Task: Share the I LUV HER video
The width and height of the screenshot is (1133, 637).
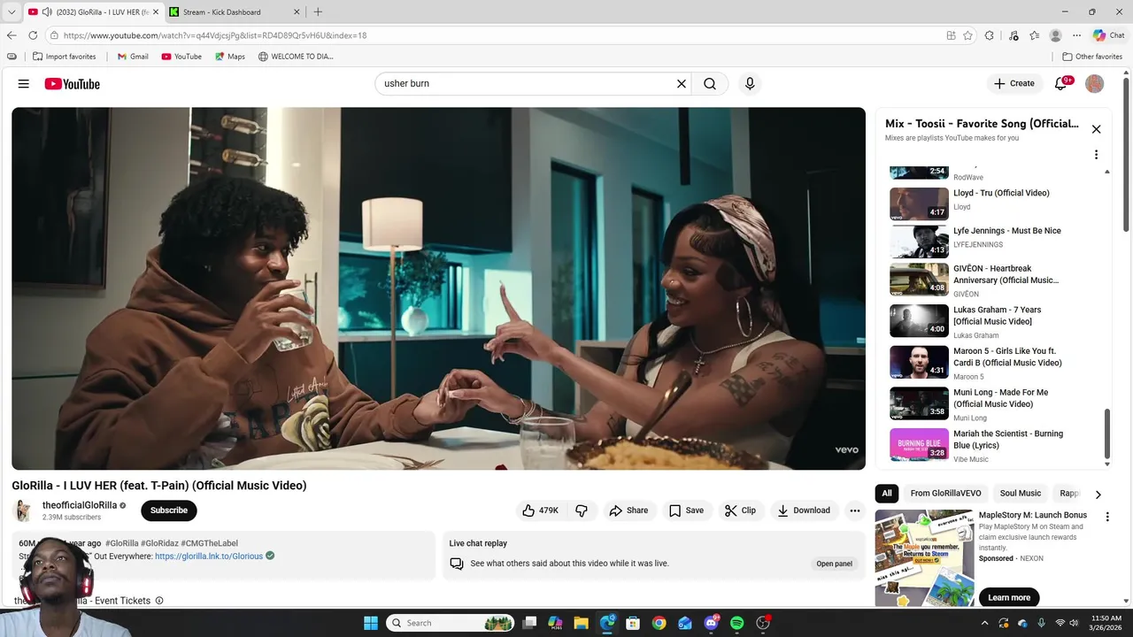Action: [628, 510]
